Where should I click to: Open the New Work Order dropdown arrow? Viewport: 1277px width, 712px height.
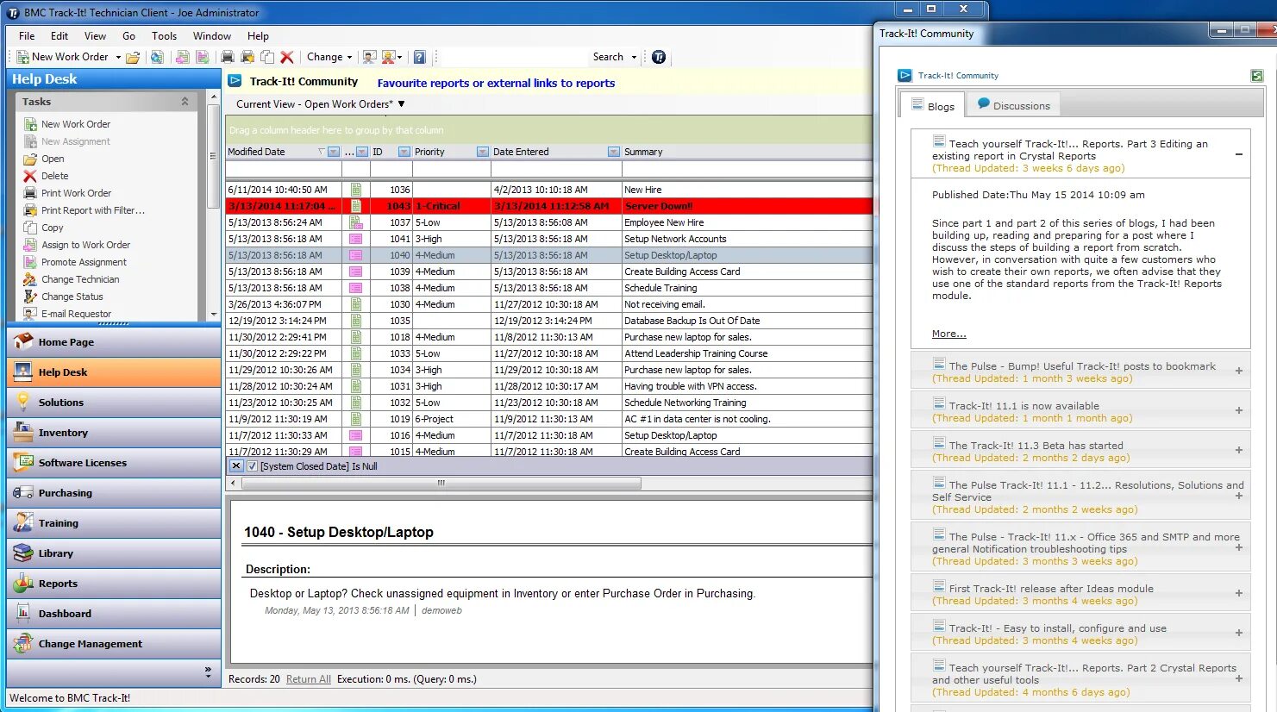(x=118, y=57)
